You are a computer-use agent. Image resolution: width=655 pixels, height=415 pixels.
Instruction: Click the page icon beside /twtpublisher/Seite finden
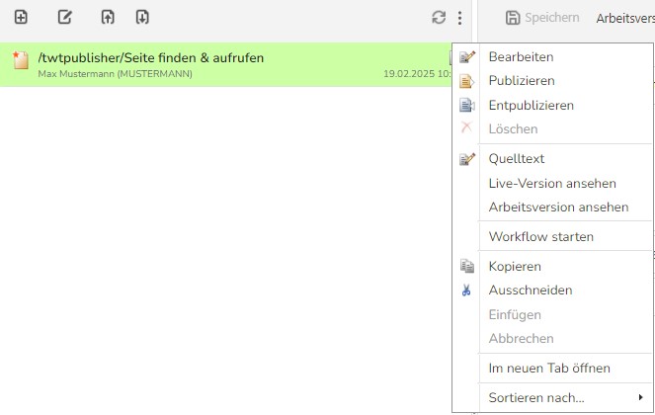tap(21, 60)
